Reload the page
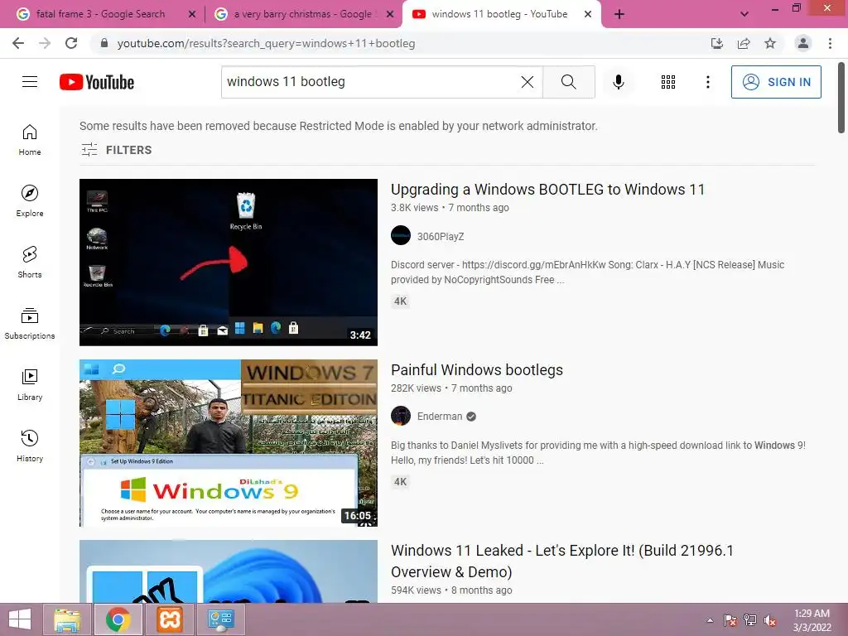The height and width of the screenshot is (636, 848). [71, 43]
